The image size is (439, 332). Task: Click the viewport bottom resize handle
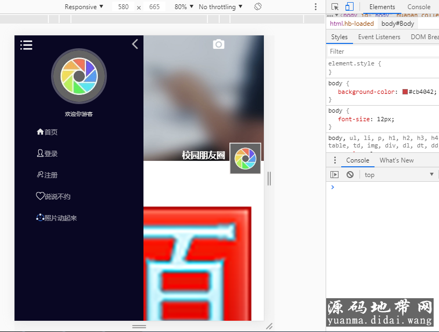coord(139,327)
